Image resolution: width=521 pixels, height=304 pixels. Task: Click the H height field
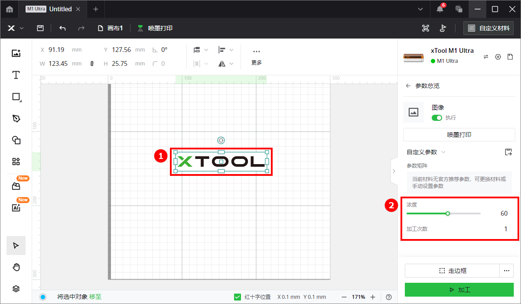tap(124, 63)
